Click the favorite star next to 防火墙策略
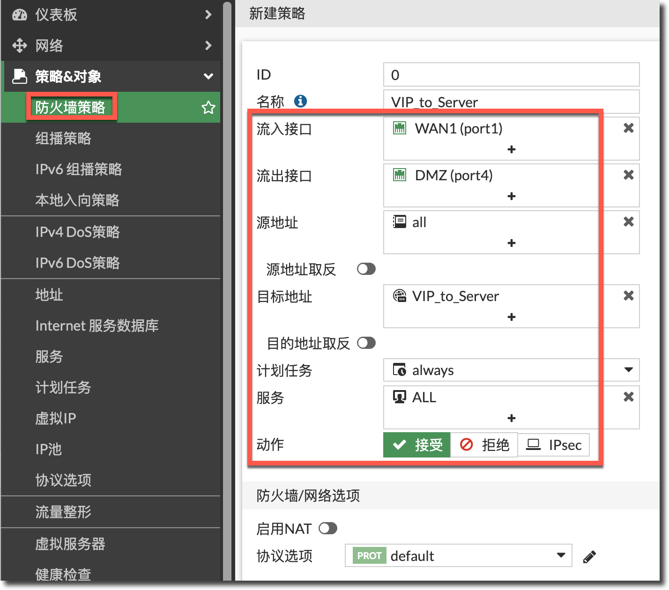The height and width of the screenshot is (590, 669). tap(208, 108)
